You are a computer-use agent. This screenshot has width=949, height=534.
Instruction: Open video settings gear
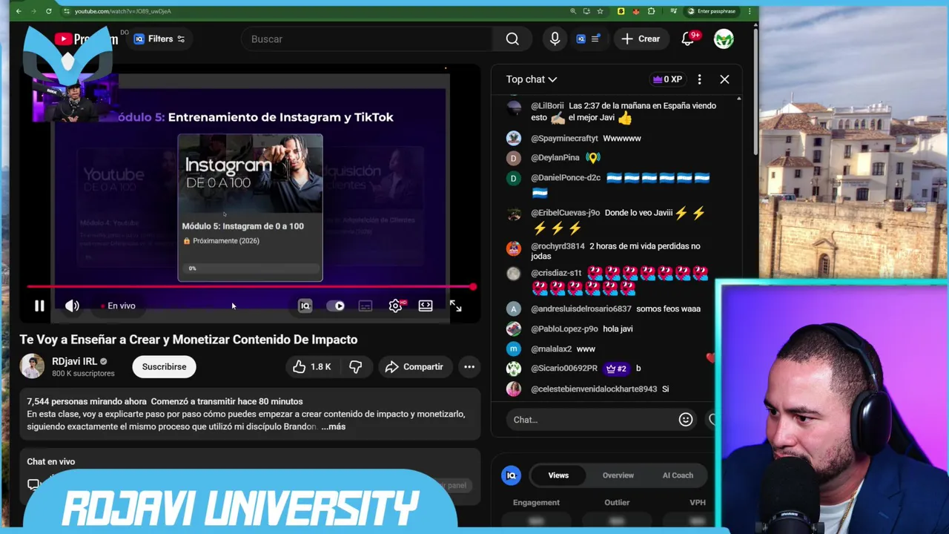396,306
